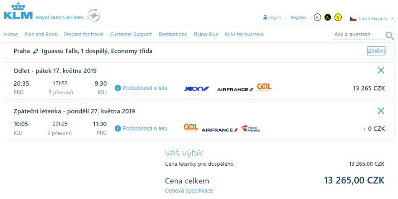This screenshot has width=398, height=199.
Task: Open the Flying Blue menu
Action: point(206,34)
